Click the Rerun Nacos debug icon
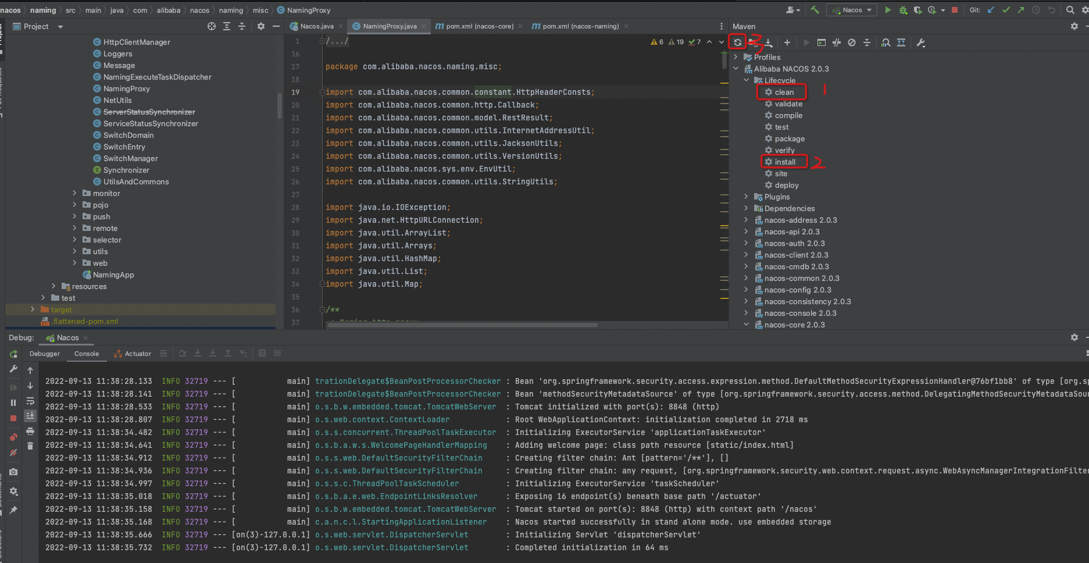 [x=13, y=354]
